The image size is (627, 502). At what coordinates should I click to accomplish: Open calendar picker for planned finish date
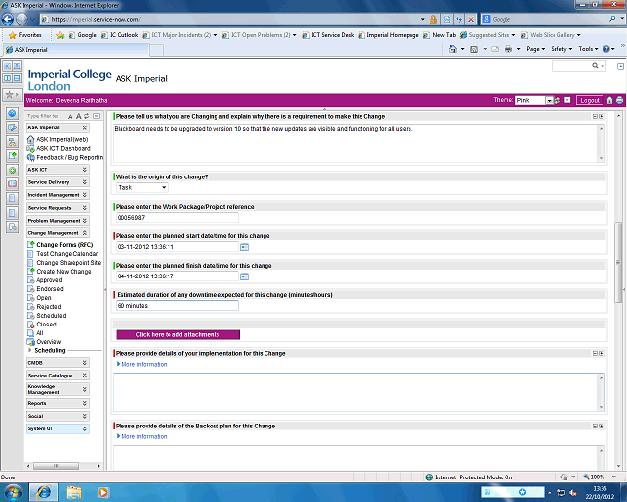click(x=245, y=276)
